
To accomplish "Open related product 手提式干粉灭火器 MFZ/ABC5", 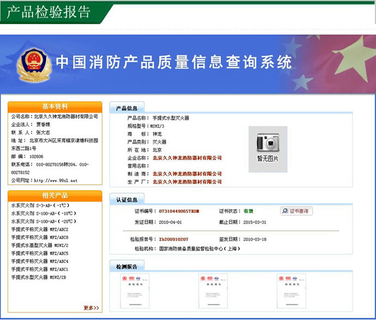I will coord(40,253).
